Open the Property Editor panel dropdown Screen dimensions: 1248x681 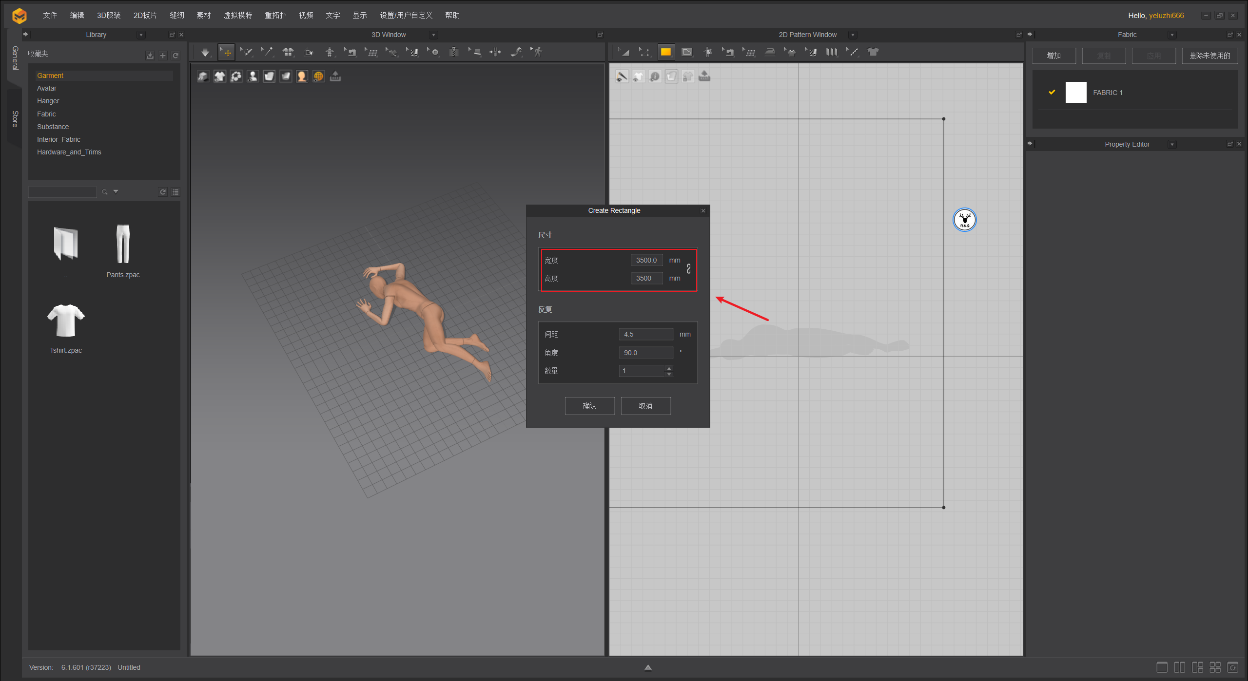coord(1172,145)
